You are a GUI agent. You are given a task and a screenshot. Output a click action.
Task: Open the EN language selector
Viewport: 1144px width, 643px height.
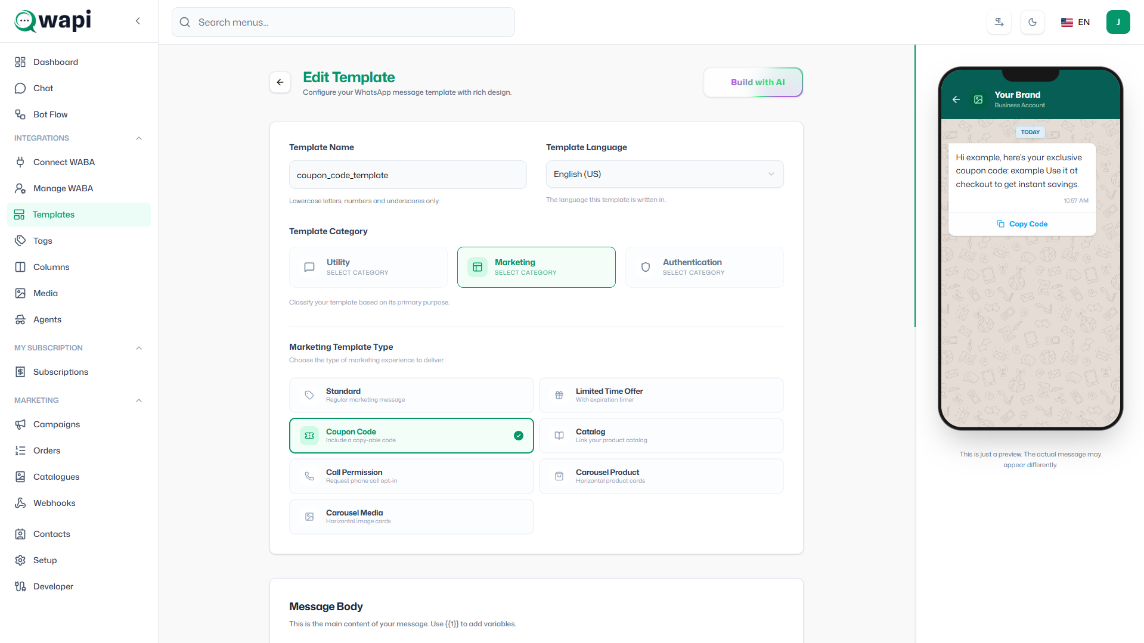point(1075,23)
